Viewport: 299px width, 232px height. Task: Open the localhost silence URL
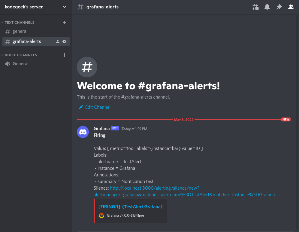[x=154, y=188]
